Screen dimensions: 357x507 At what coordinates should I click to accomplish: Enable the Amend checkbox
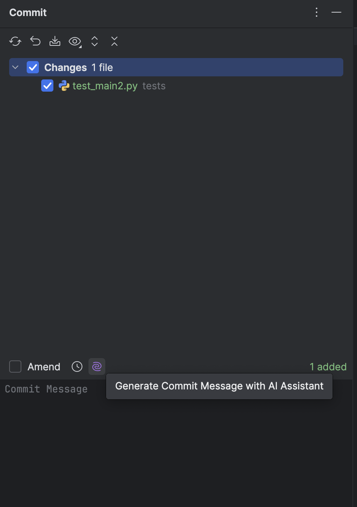15,367
